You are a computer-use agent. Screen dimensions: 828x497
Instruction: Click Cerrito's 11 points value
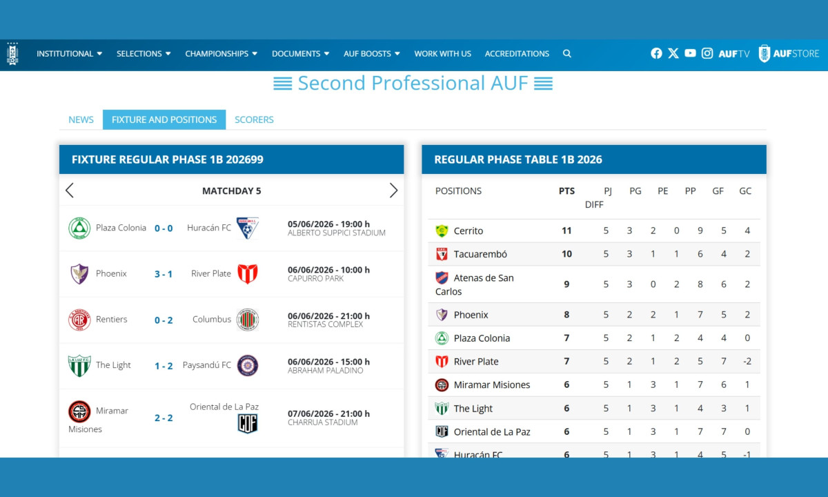[566, 231]
